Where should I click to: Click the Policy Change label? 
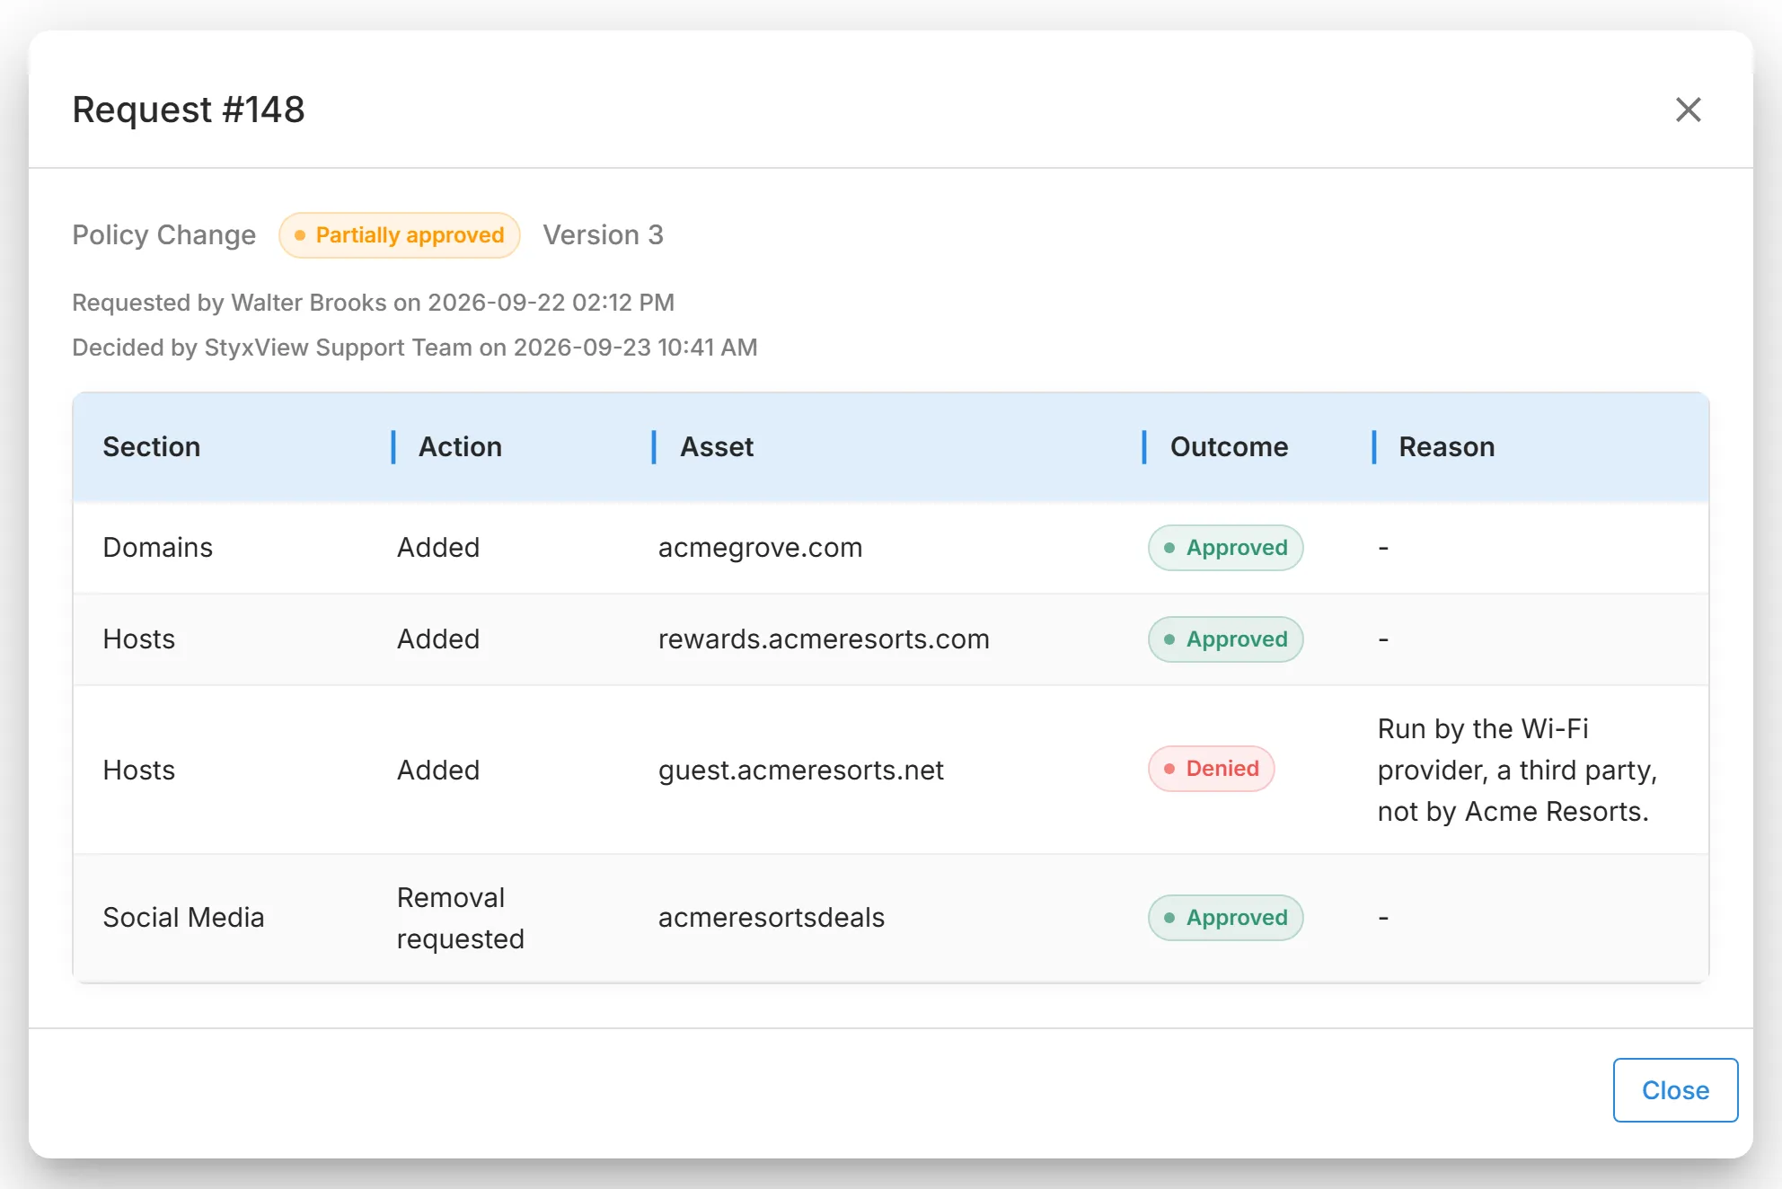(x=163, y=235)
